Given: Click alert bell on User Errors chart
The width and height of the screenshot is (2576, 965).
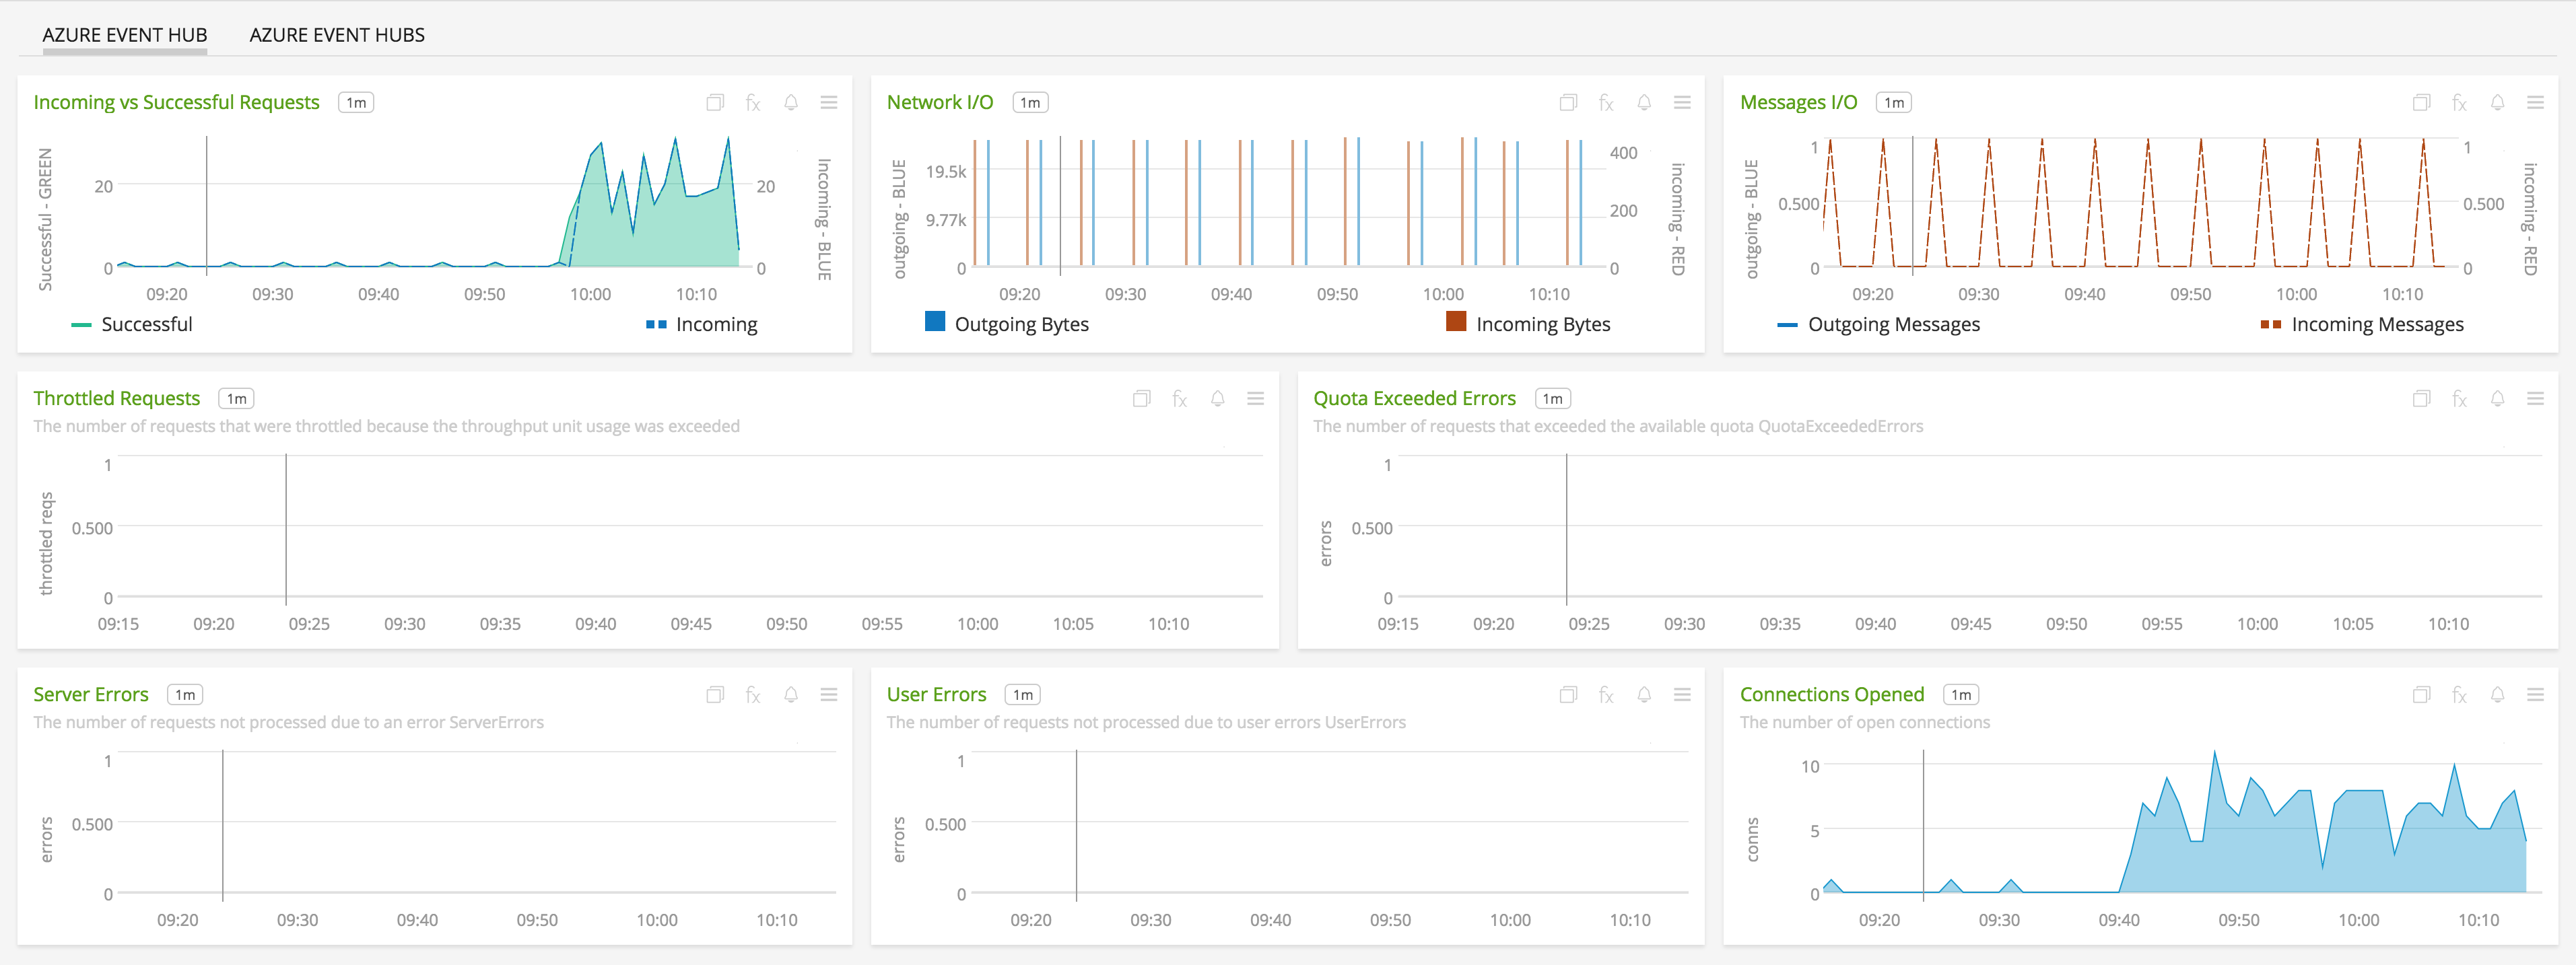Looking at the screenshot, I should (1644, 695).
